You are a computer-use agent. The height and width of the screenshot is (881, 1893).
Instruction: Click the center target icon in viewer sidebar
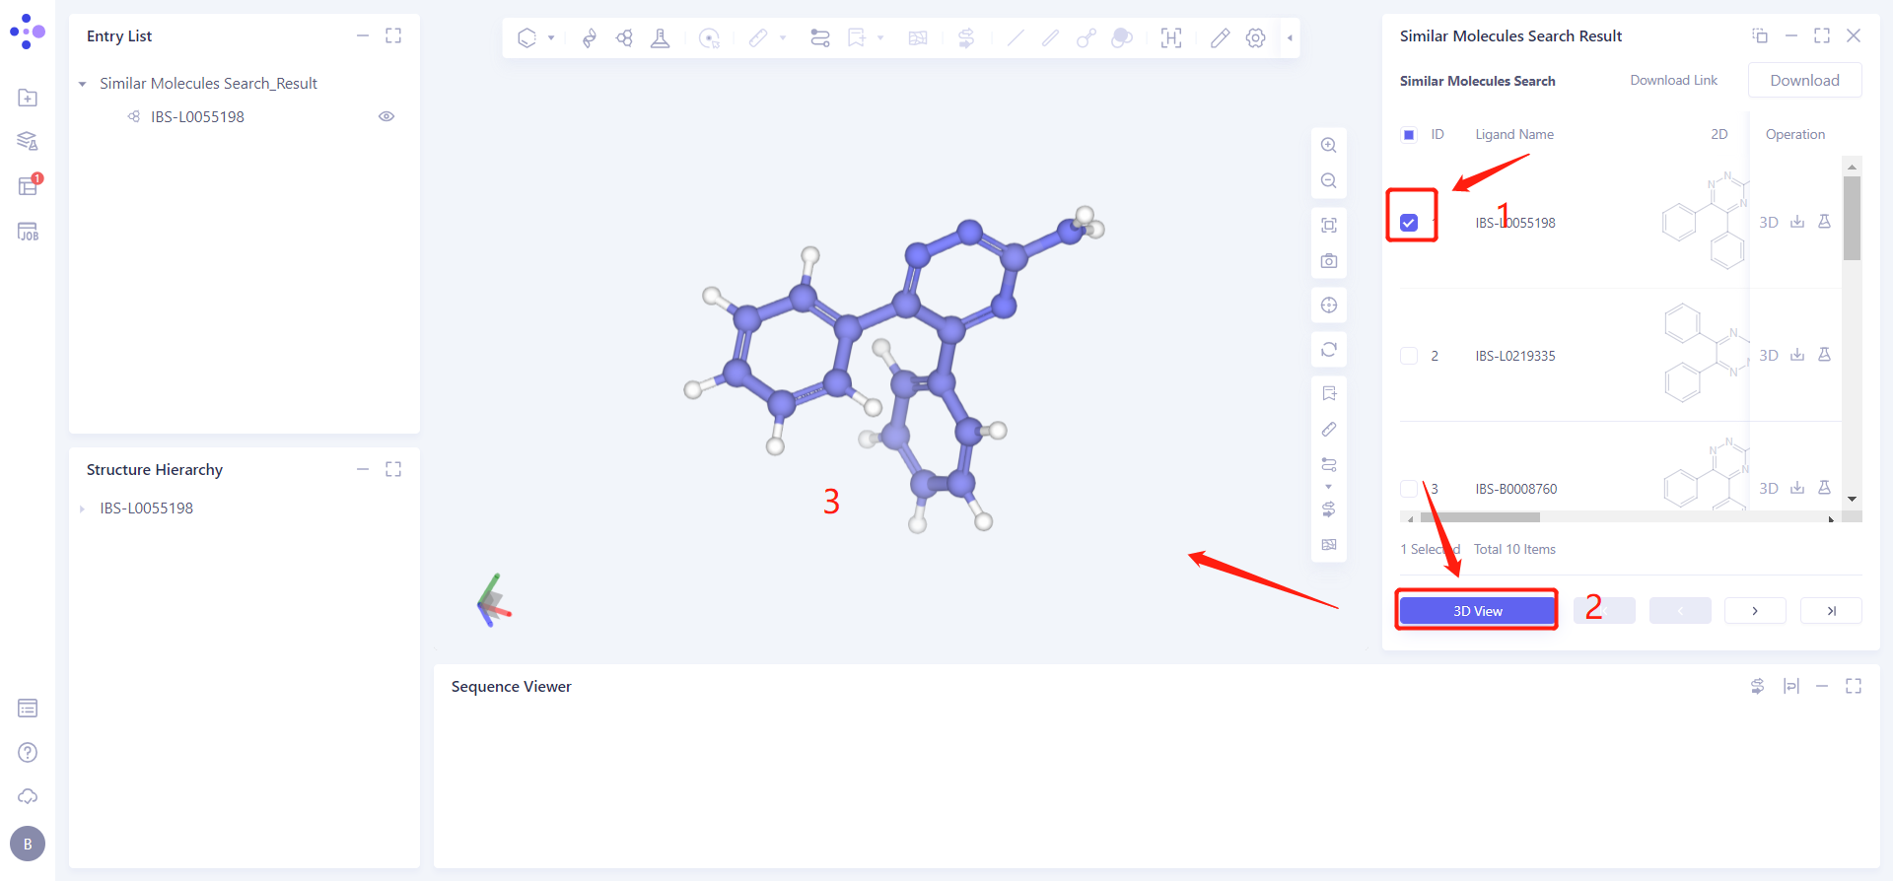tap(1329, 305)
